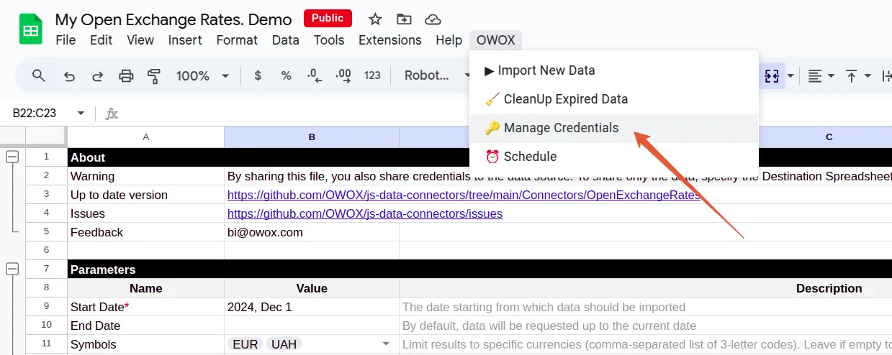Click the fx formula icon
Screen dimensions: 892x355
(x=112, y=114)
